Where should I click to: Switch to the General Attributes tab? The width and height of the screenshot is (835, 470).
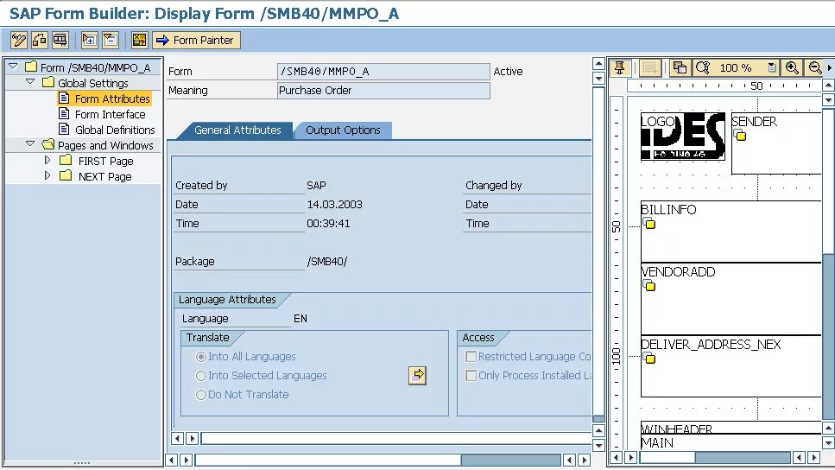[237, 130]
